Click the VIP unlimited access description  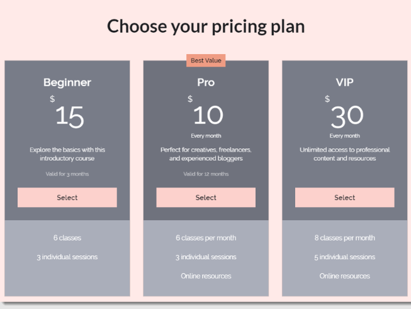coord(344,154)
